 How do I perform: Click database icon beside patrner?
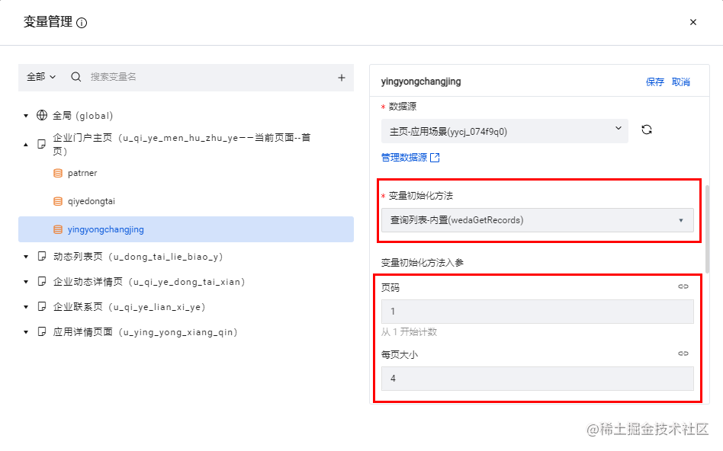tap(58, 173)
